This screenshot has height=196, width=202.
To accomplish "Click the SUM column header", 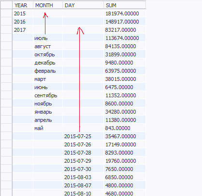I will point(125,5).
